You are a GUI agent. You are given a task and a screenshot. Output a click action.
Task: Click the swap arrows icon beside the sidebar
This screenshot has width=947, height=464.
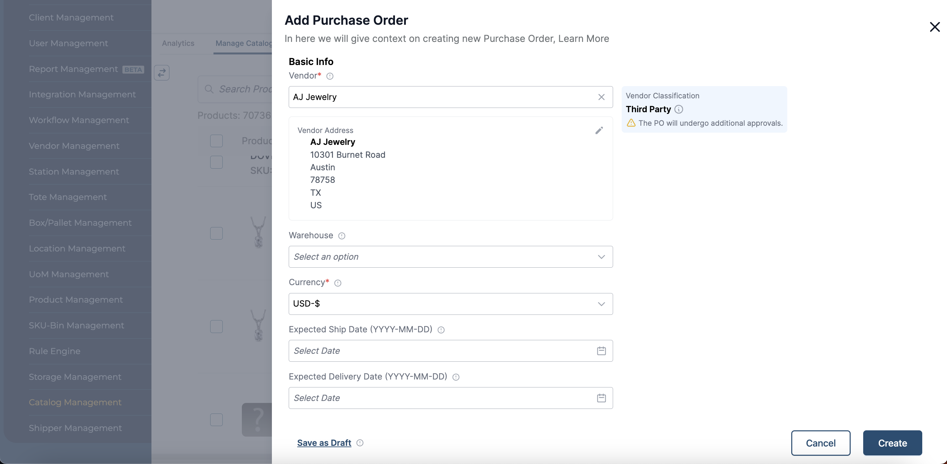pyautogui.click(x=162, y=73)
